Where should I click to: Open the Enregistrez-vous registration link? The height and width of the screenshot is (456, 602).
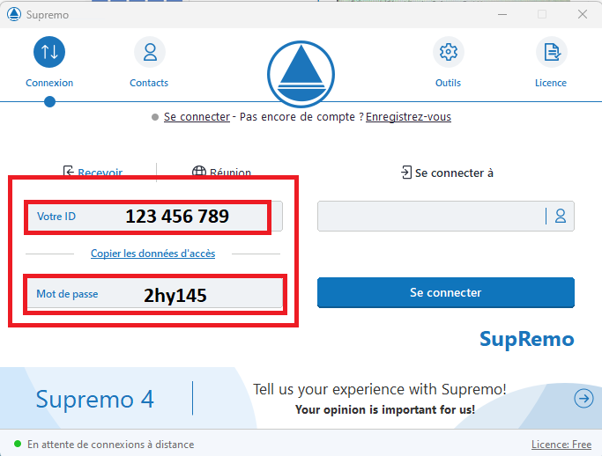[408, 117]
